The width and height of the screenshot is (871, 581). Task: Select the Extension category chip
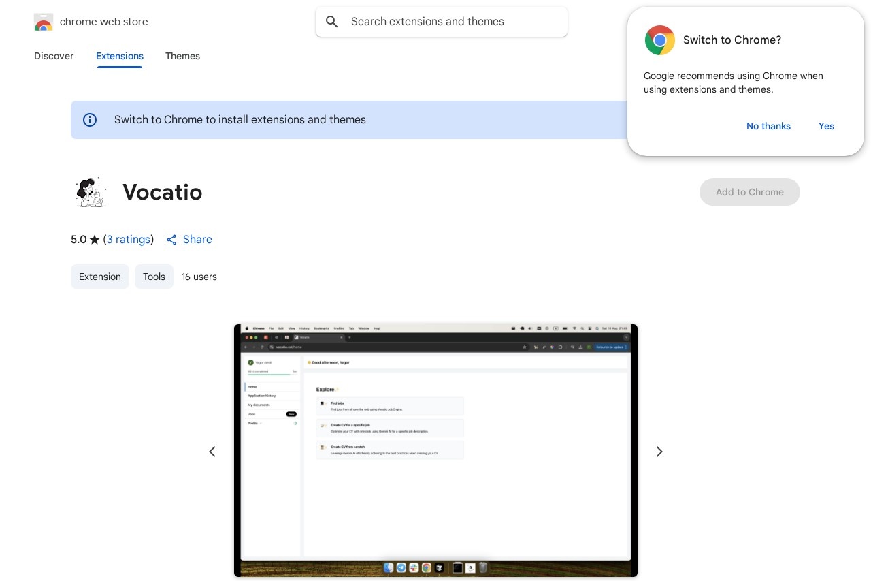[100, 277]
